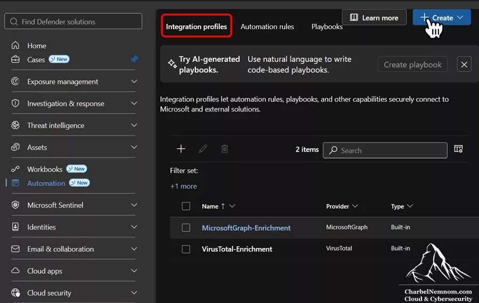Viewport: 479px width, 303px height.
Task: Click the VirusTotal provider cell
Action: tap(339, 248)
